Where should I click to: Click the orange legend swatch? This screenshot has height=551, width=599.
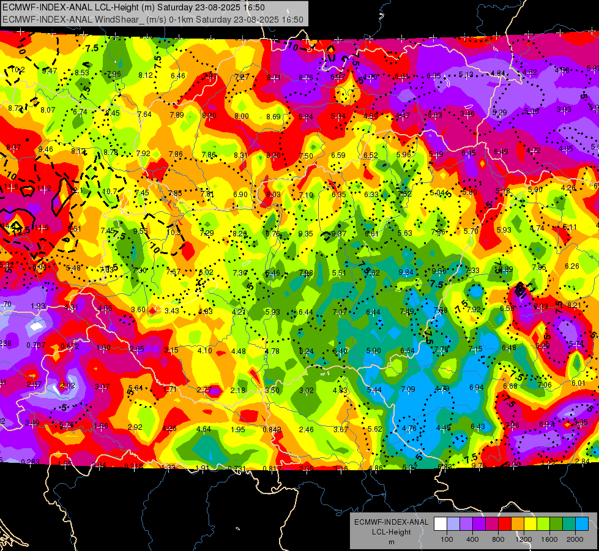click(x=518, y=524)
